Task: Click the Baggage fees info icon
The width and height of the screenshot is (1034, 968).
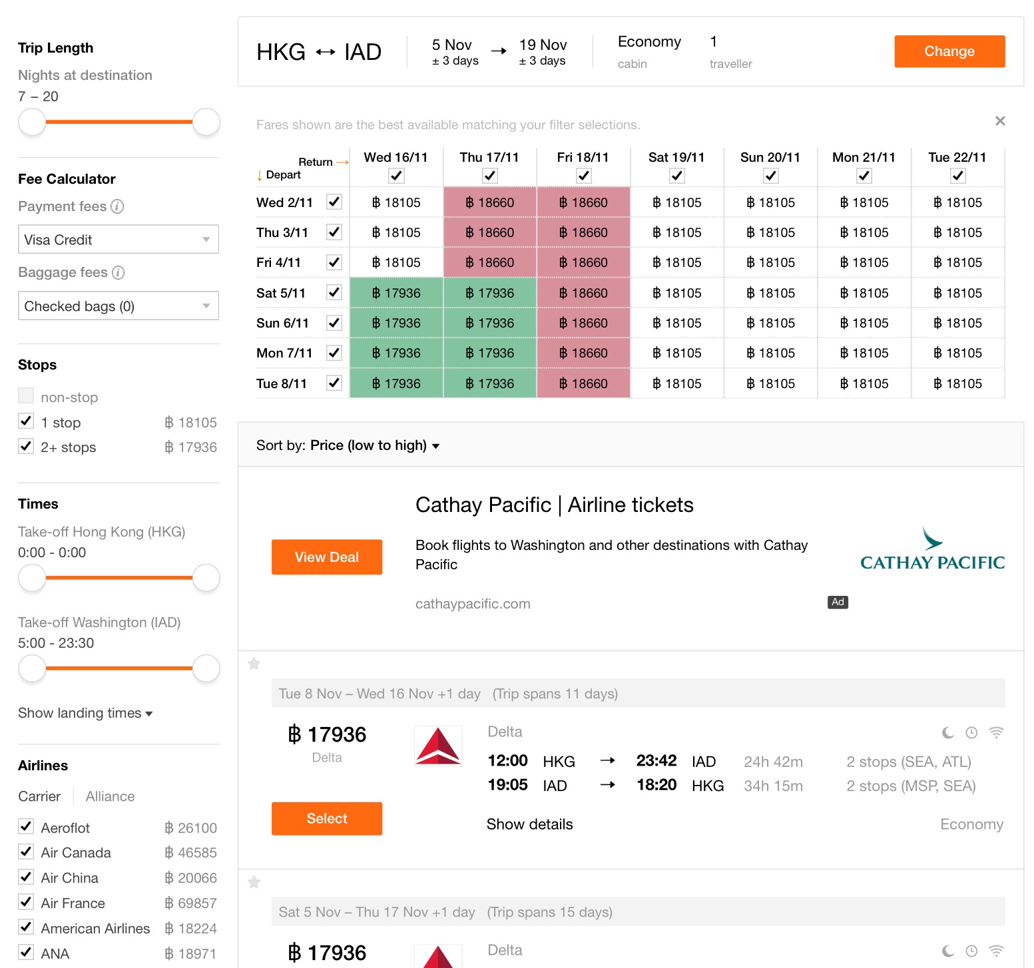Action: pyautogui.click(x=118, y=272)
